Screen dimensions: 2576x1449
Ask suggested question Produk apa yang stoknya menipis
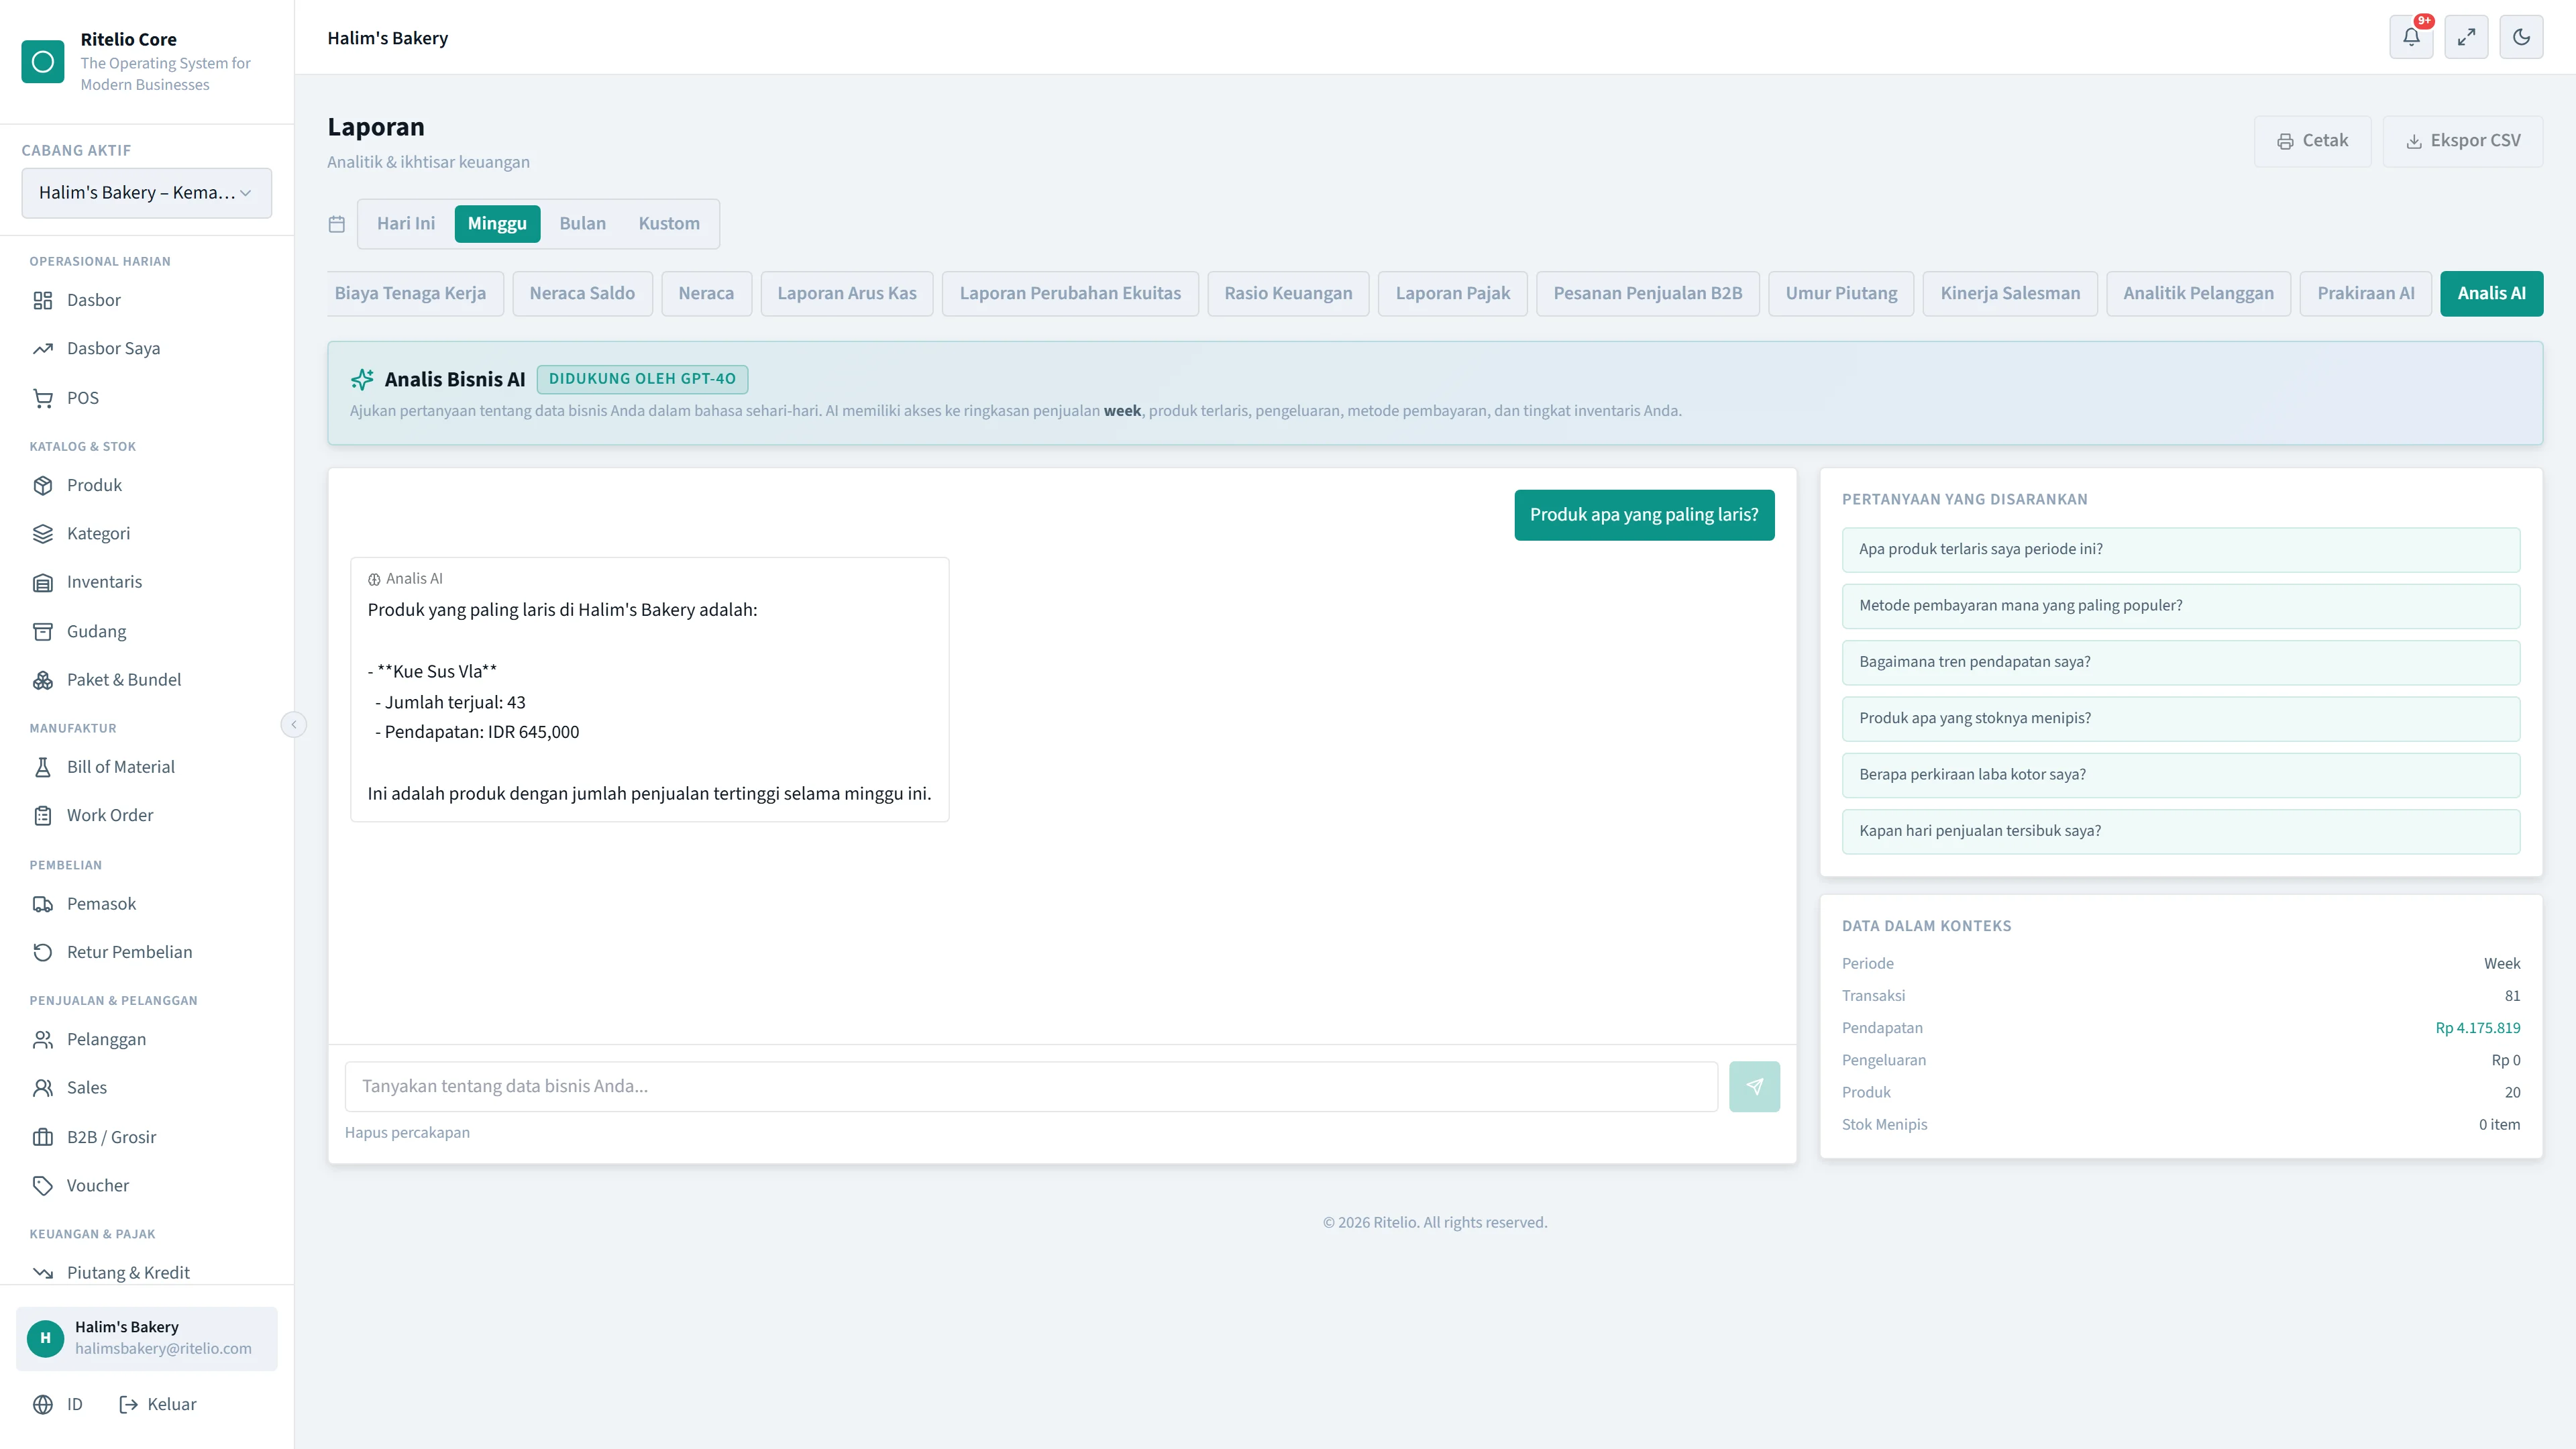coord(2180,718)
